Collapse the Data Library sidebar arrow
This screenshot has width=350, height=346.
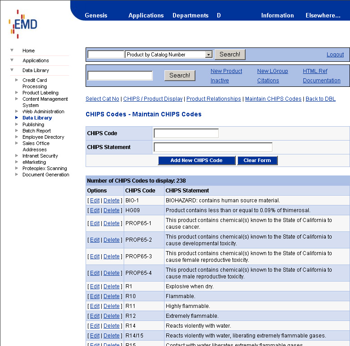click(12, 70)
